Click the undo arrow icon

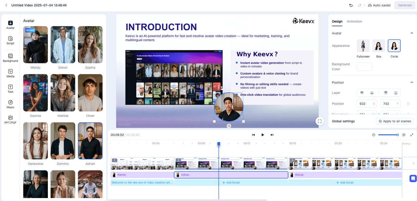pos(351,5)
